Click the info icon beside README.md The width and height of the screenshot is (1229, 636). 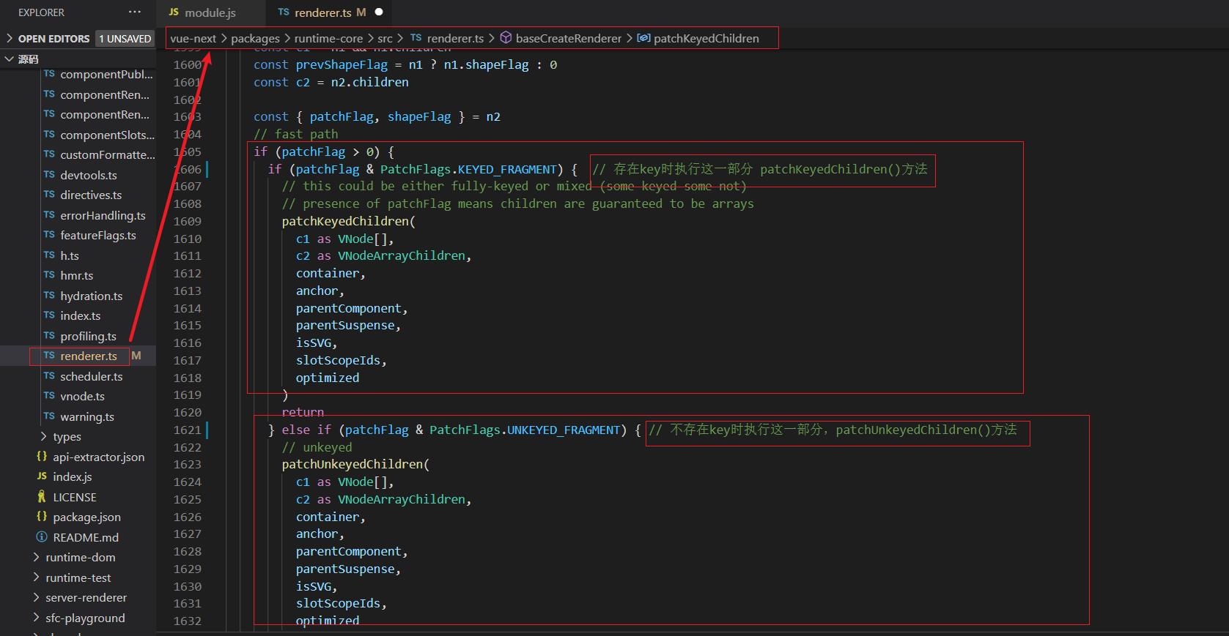tap(42, 537)
